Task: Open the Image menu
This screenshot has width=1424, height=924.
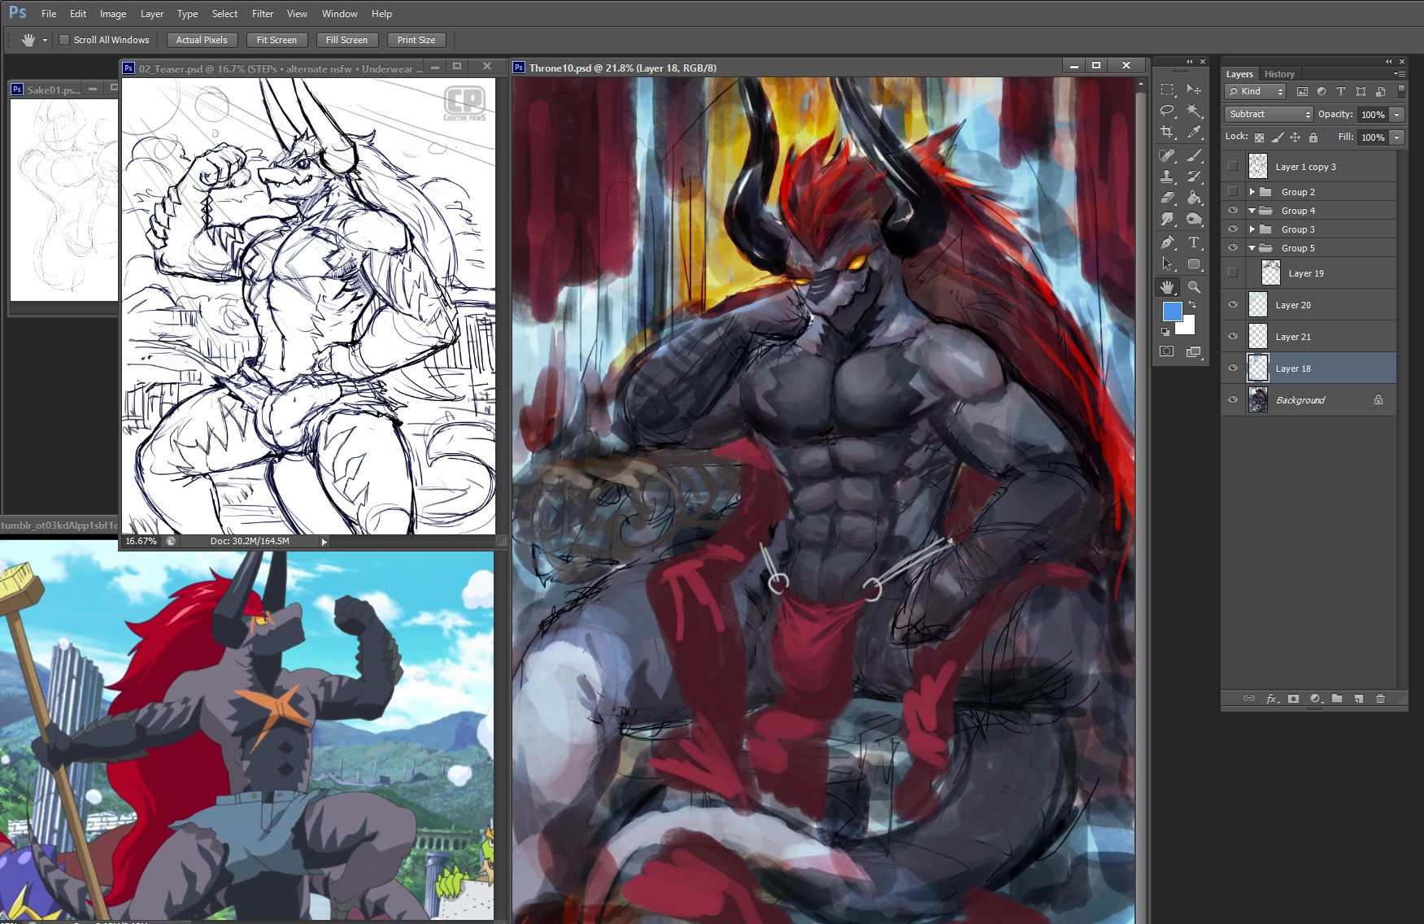Action: click(x=113, y=14)
